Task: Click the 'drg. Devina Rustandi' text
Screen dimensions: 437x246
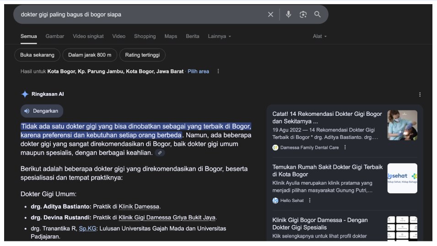Action: click(x=61, y=218)
